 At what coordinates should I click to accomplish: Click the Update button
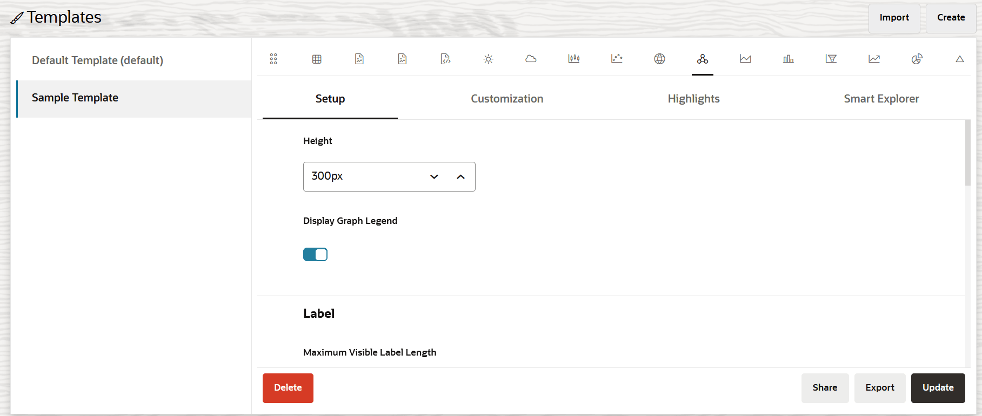[x=938, y=388]
